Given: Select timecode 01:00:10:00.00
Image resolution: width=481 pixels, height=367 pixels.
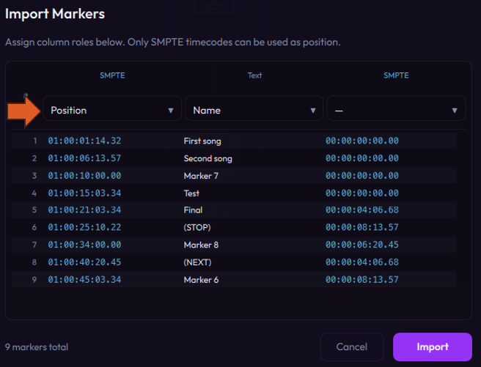Looking at the screenshot, I should [x=84, y=176].
